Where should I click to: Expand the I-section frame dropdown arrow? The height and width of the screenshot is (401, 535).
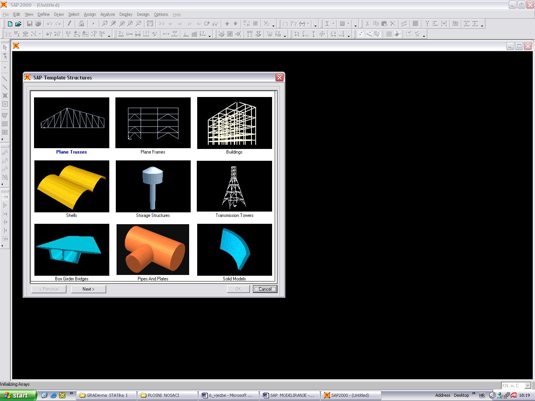click(333, 24)
